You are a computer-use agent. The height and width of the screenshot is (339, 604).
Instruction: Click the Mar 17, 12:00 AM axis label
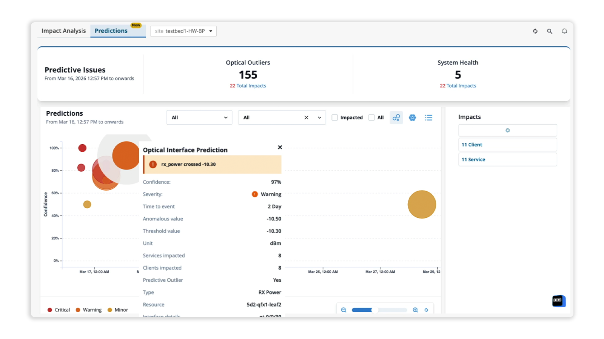click(x=94, y=272)
